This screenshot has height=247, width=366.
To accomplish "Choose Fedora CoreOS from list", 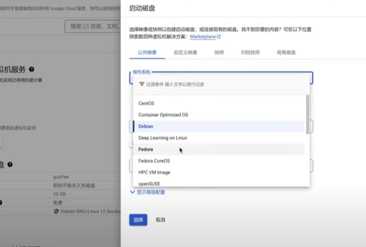I will click(x=218, y=161).
